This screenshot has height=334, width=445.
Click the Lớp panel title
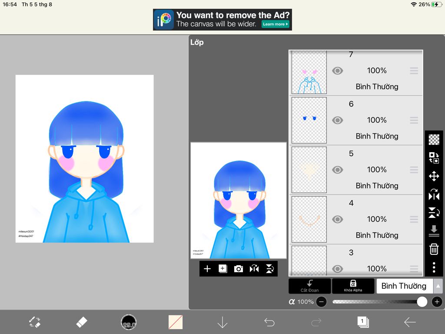[x=197, y=42]
